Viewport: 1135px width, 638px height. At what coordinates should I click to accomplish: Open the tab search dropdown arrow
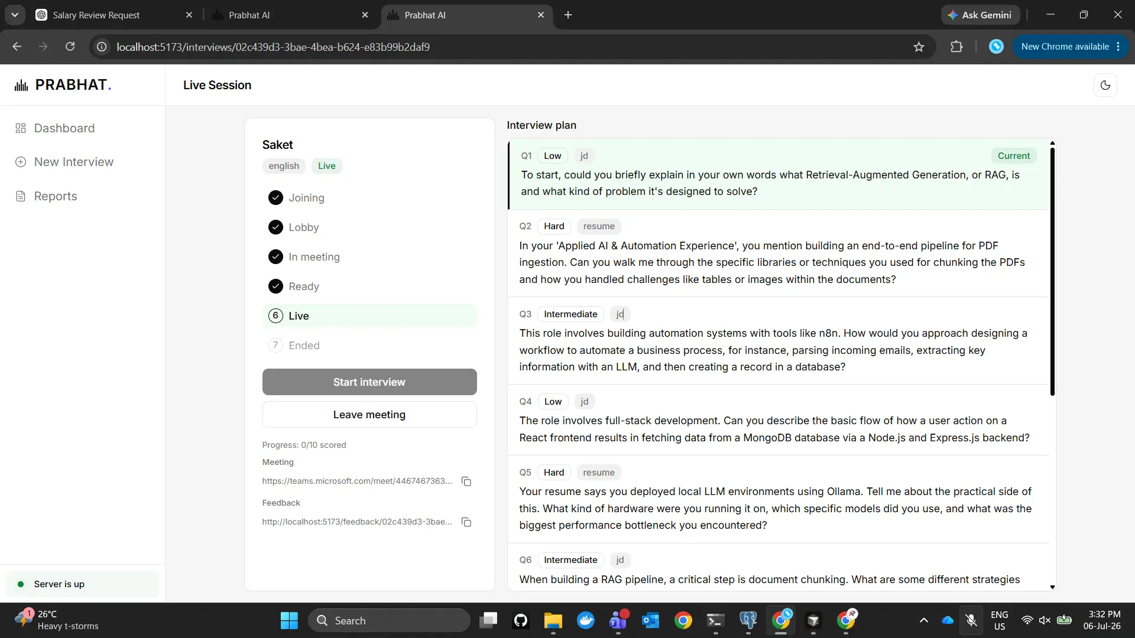coord(15,15)
